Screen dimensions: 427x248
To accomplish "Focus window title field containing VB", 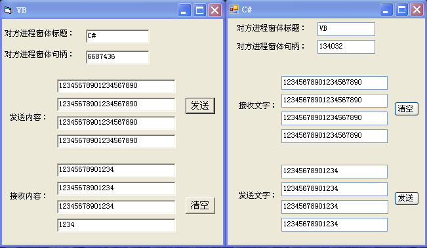I will pos(346,29).
